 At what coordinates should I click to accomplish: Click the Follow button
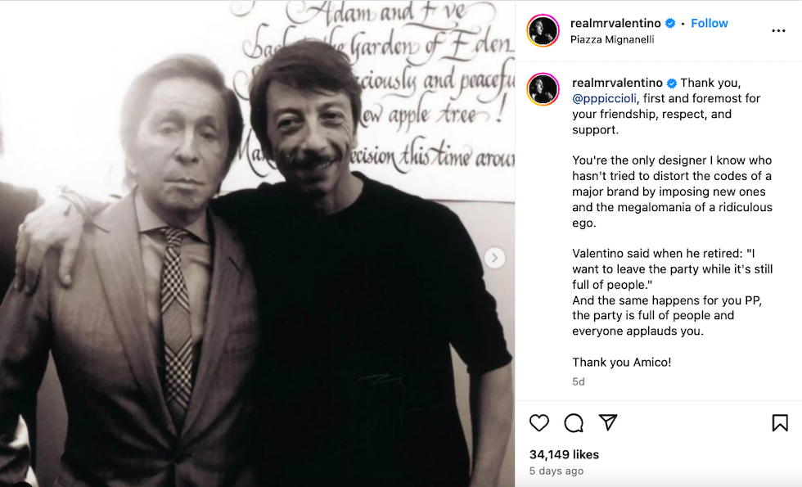click(709, 24)
